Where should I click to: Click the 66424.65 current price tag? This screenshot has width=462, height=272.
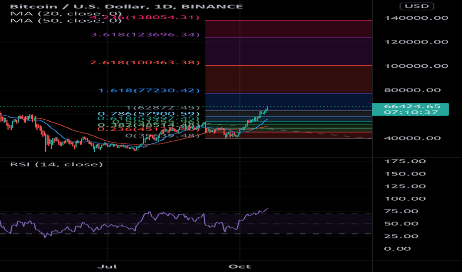click(410, 109)
